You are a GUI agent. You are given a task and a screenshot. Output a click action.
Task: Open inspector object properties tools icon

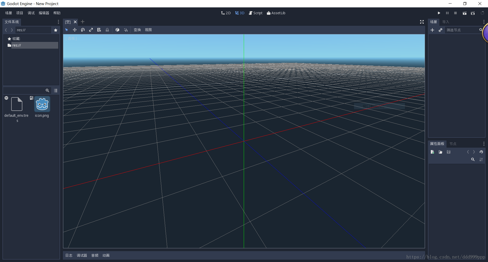(x=481, y=159)
